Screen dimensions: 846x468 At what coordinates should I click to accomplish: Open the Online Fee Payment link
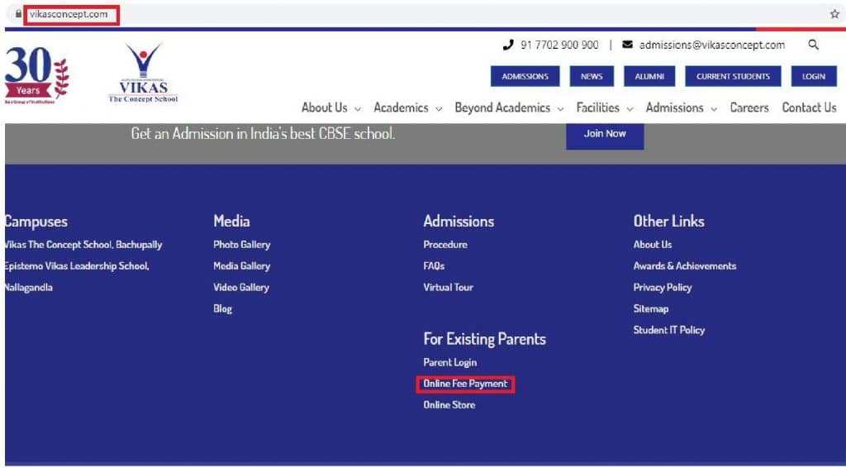[465, 384]
